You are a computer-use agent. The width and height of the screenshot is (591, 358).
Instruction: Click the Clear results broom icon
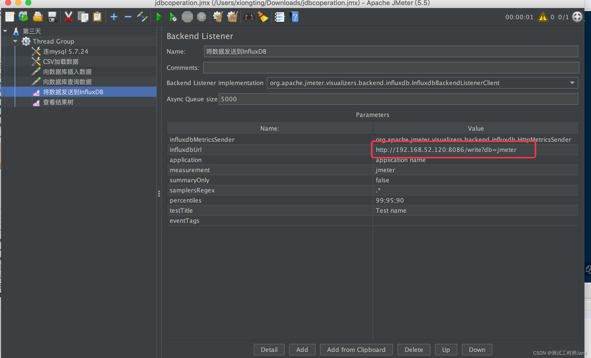click(x=218, y=17)
